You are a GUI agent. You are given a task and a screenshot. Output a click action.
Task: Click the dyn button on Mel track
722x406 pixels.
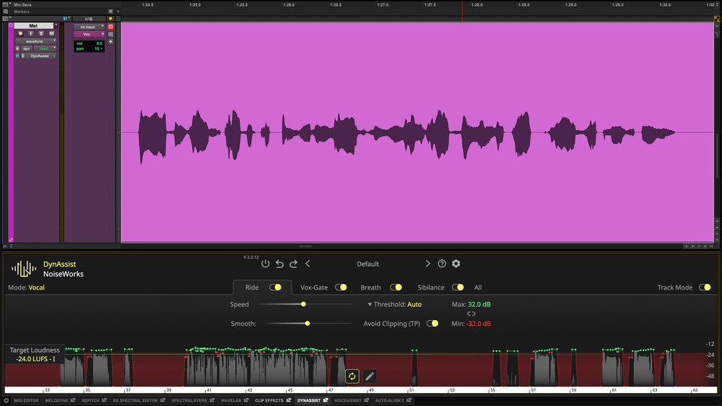pyautogui.click(x=26, y=48)
